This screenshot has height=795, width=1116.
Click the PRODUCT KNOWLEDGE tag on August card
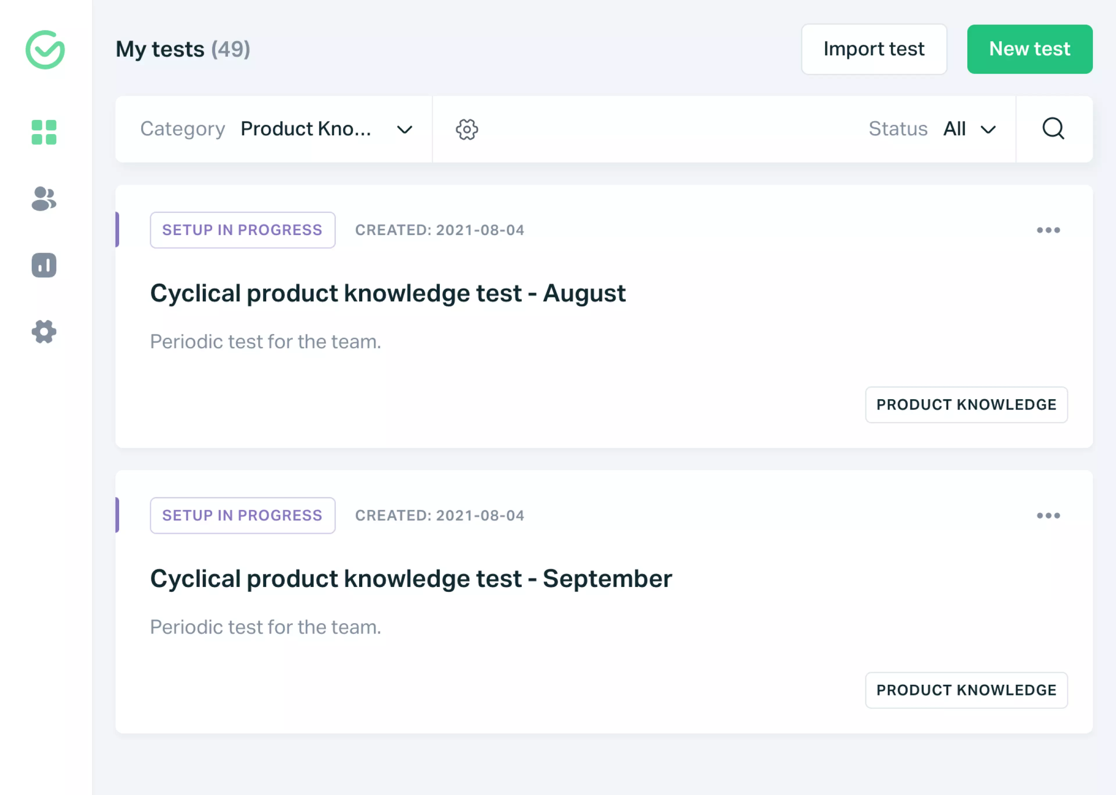(x=966, y=405)
